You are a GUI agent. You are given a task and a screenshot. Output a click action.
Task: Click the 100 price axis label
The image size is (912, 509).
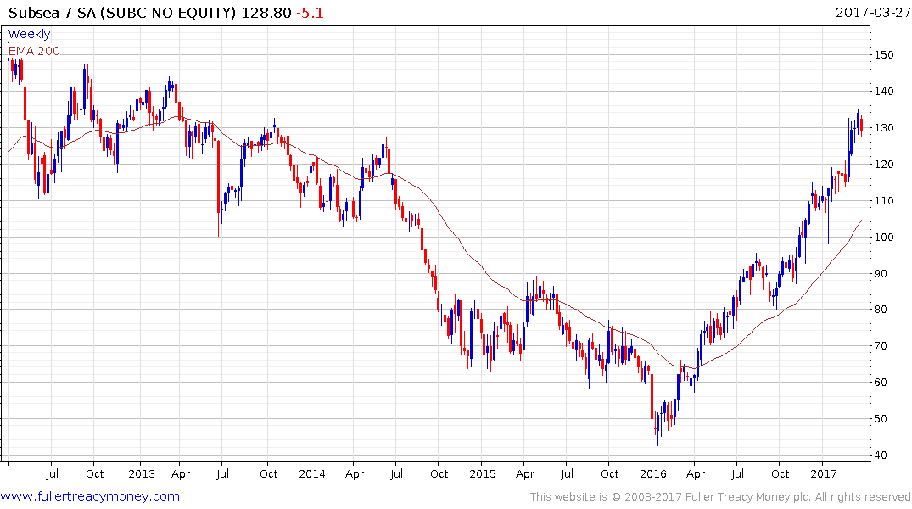tap(884, 237)
